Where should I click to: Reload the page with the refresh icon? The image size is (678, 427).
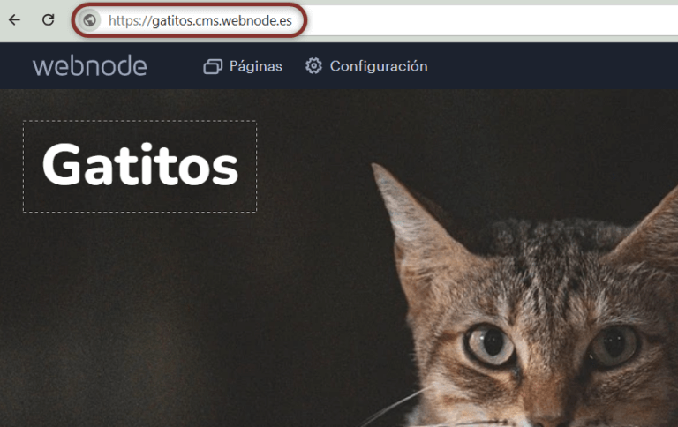tap(49, 19)
